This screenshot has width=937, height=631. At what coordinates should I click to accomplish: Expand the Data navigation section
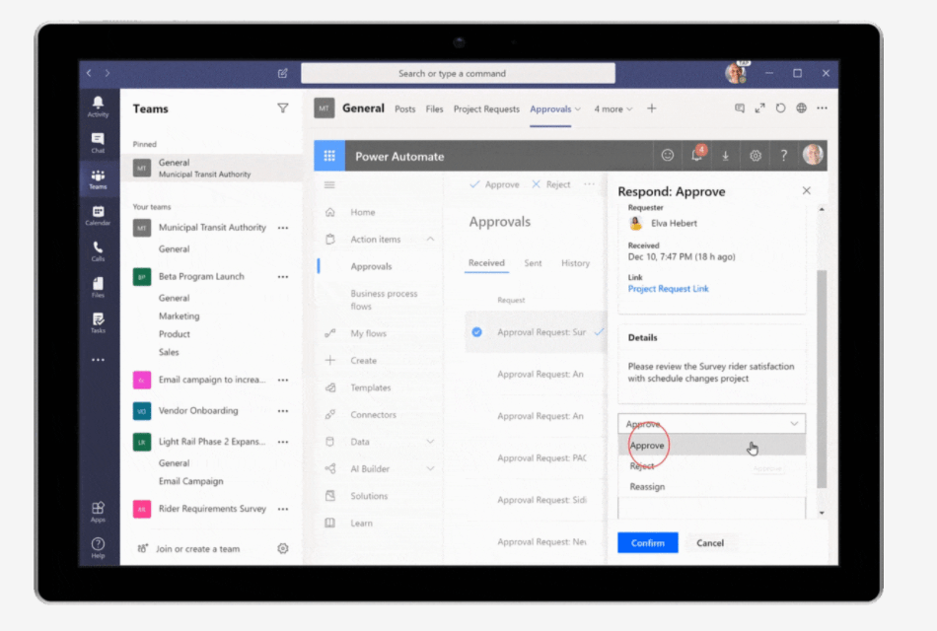pos(430,442)
